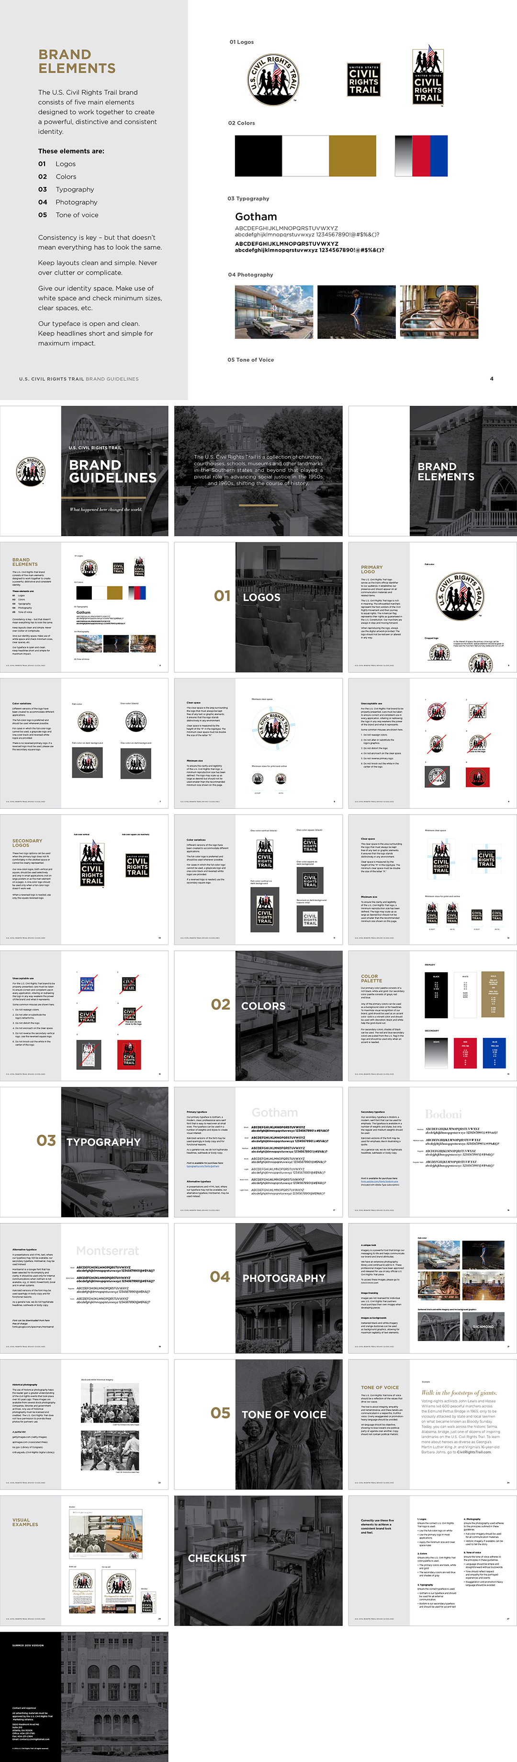Open the Bodoni secondary typeface page
The image size is (517, 1762).
(432, 1151)
